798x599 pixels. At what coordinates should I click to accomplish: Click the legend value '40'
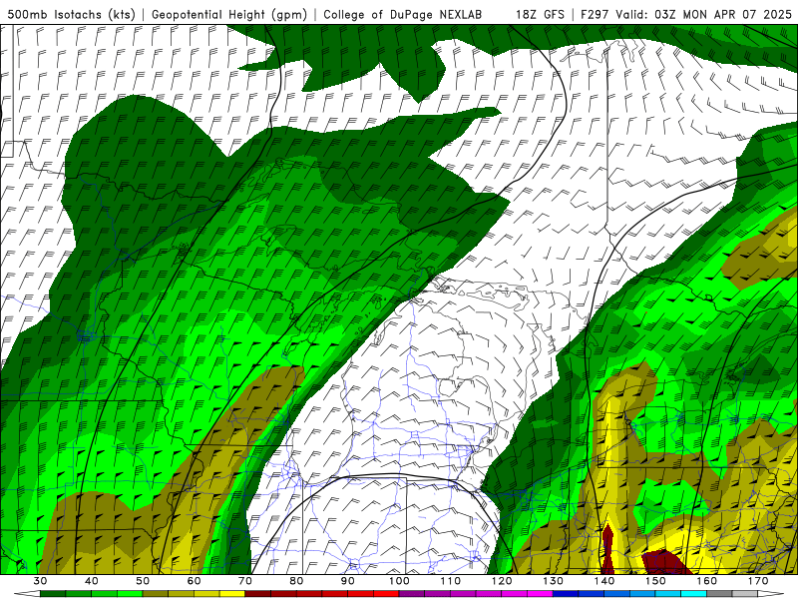pos(92,581)
